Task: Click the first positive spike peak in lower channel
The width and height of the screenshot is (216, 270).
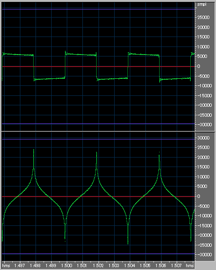Action: tap(34, 150)
